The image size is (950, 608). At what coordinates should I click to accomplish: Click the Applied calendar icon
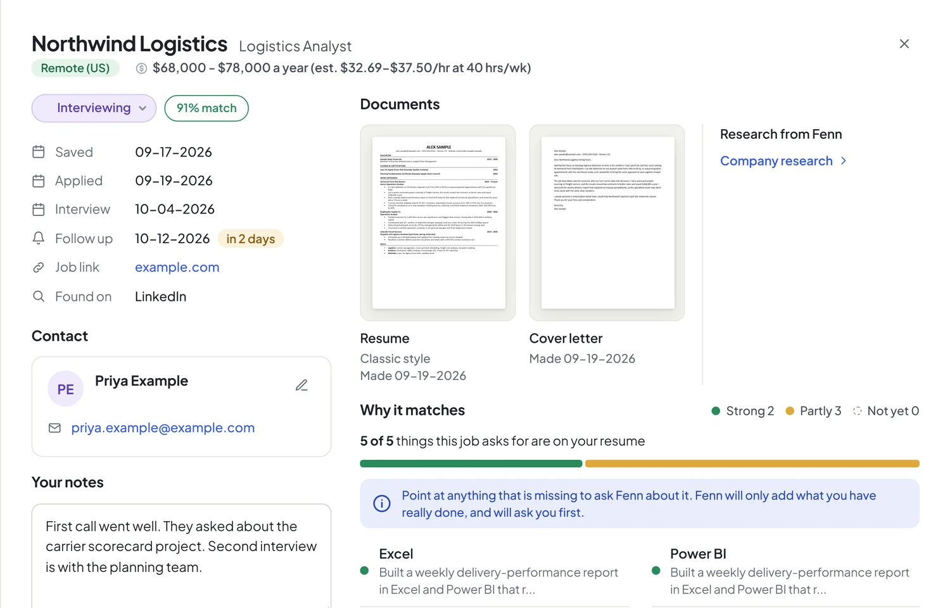pos(39,181)
